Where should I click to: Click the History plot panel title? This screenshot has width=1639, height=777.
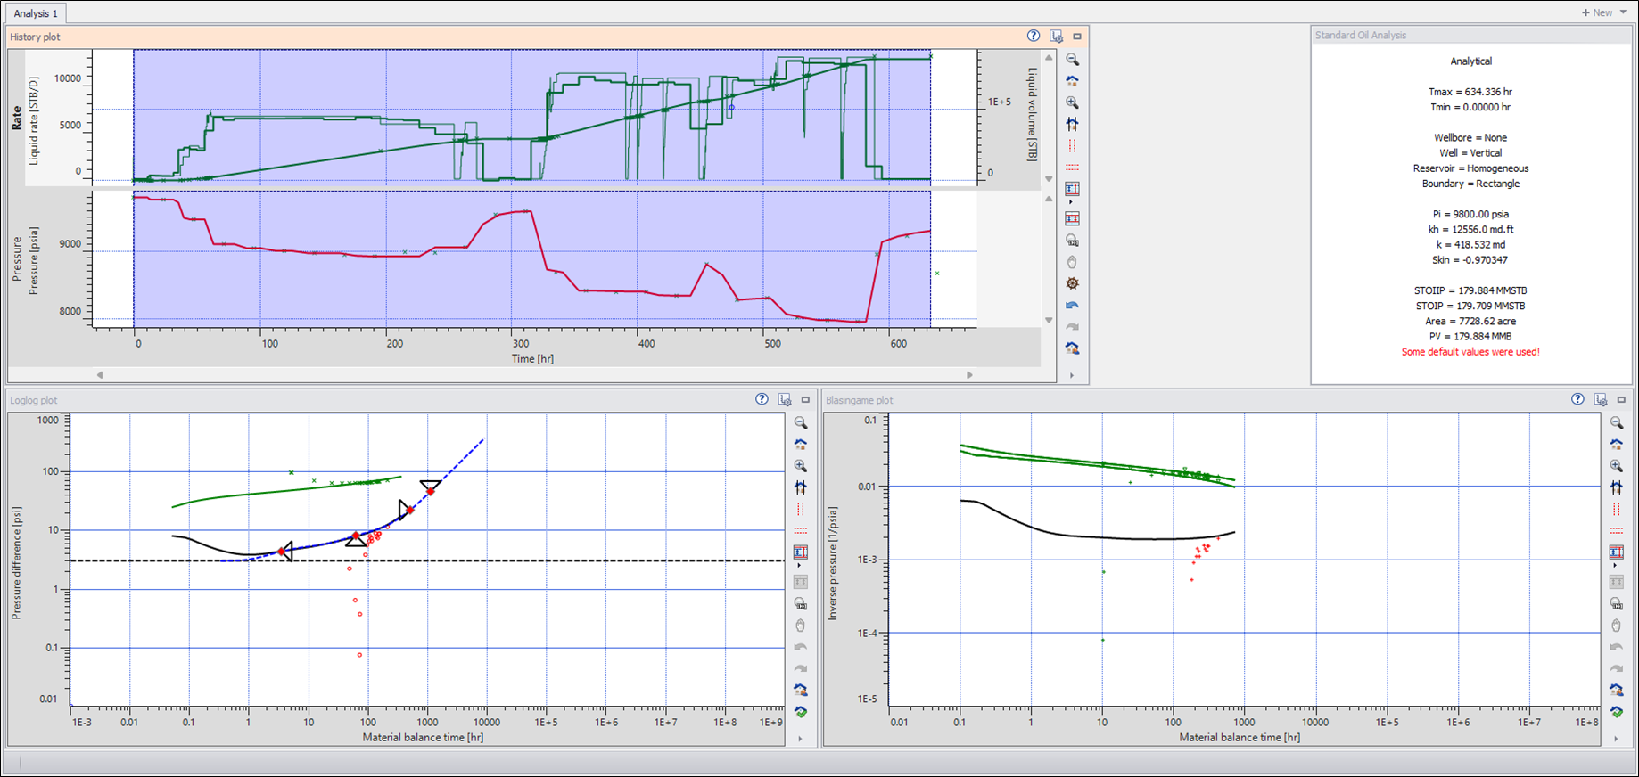pyautogui.click(x=36, y=37)
